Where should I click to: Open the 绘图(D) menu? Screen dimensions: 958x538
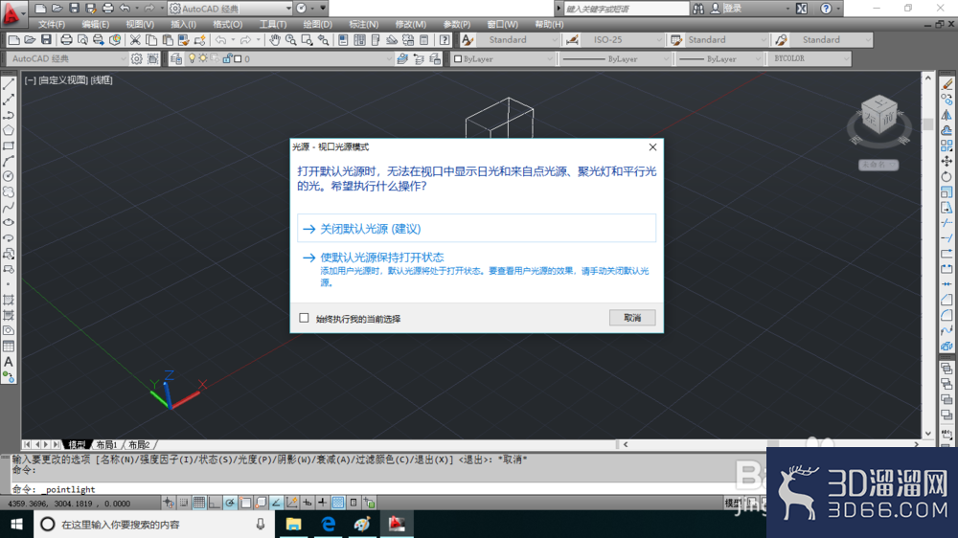(x=318, y=25)
